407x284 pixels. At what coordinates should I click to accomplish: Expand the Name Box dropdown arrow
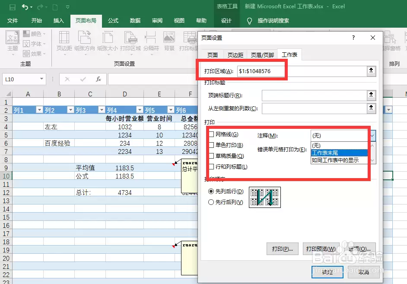tap(41, 79)
